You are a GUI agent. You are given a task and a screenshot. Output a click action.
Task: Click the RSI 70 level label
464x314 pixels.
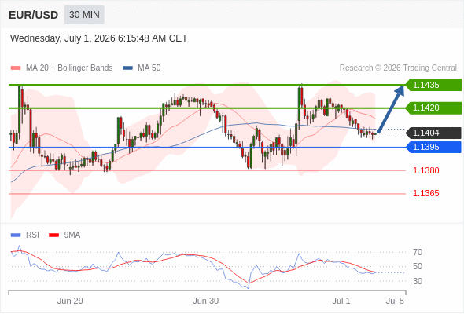coord(418,252)
